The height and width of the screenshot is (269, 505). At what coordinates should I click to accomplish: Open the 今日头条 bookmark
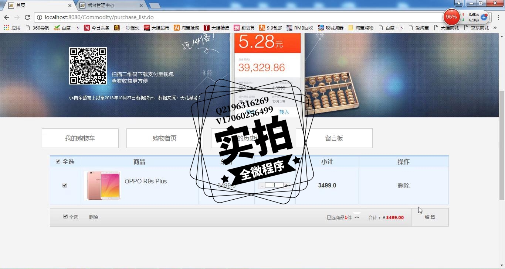[x=96, y=28]
